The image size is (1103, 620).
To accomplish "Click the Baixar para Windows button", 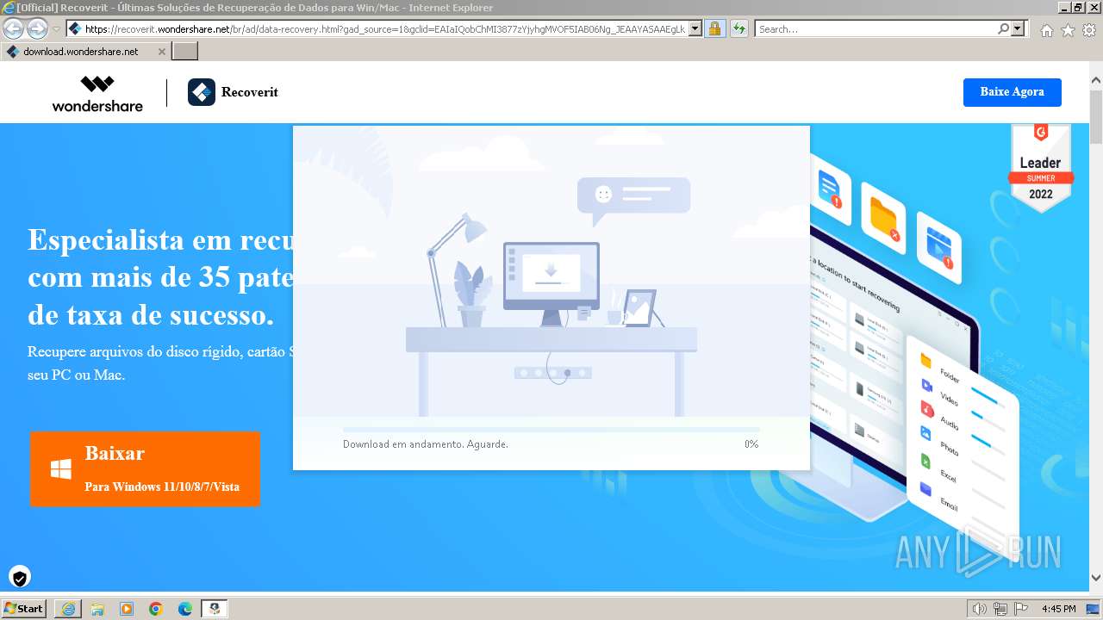I will [145, 468].
